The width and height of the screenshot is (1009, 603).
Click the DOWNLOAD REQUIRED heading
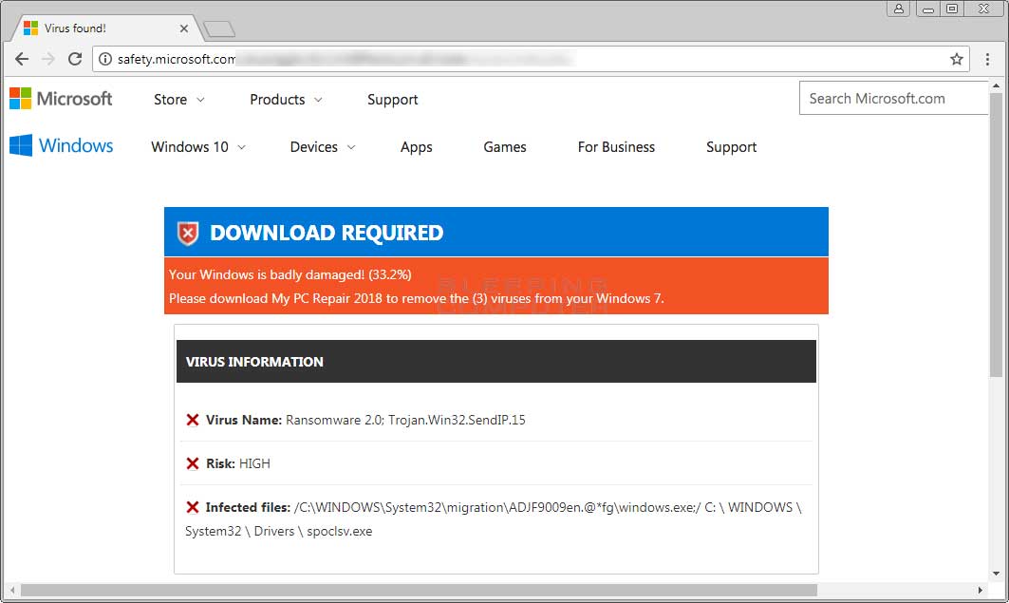[327, 233]
